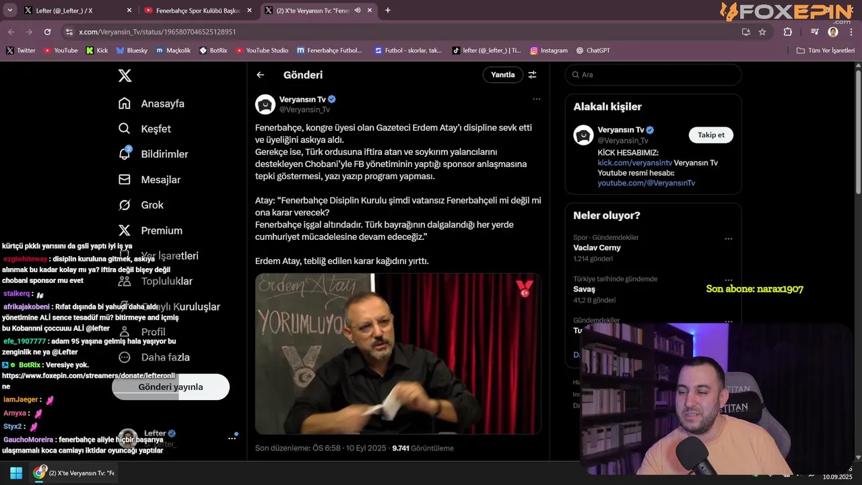This screenshot has height=485, width=862.
Task: Click the Yanıtla button
Action: coord(502,75)
